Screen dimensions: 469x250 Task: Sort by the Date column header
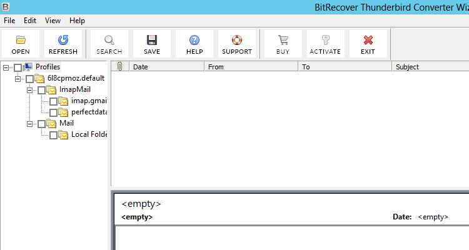click(x=166, y=66)
